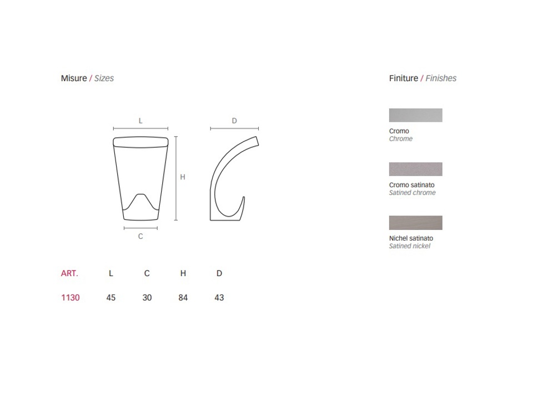Click the C dimension label below the front view
Viewport: 533px width, 400px height.
point(140,236)
